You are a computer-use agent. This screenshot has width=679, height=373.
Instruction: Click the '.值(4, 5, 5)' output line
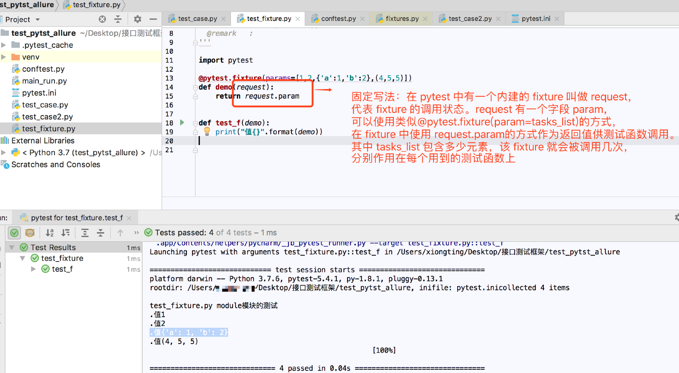coord(174,341)
